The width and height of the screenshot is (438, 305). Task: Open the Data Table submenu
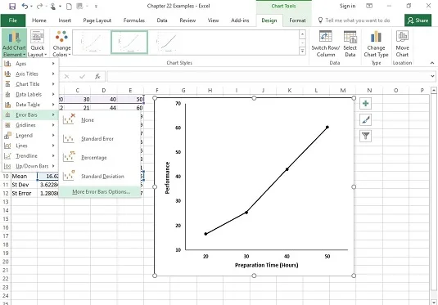click(29, 105)
